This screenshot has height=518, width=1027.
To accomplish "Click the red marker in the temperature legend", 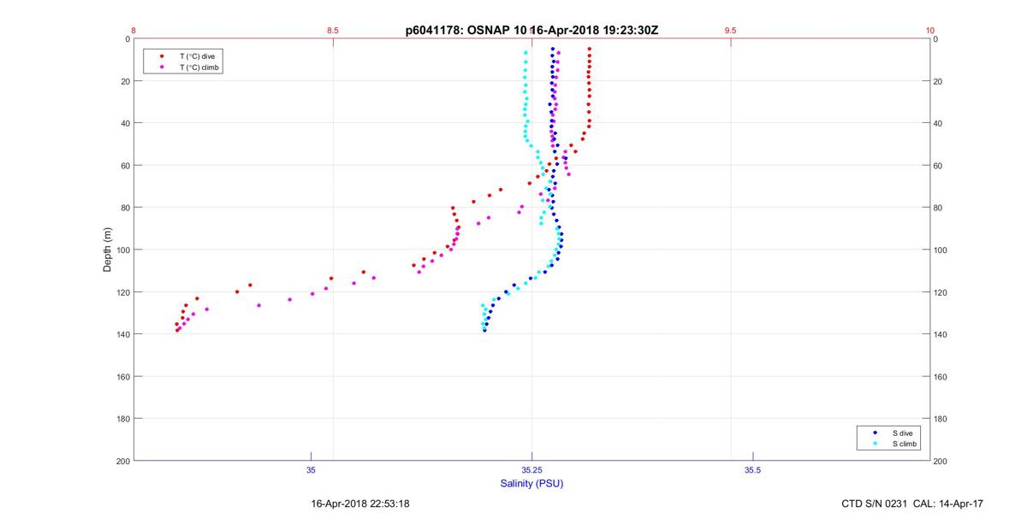I will tap(162, 56).
